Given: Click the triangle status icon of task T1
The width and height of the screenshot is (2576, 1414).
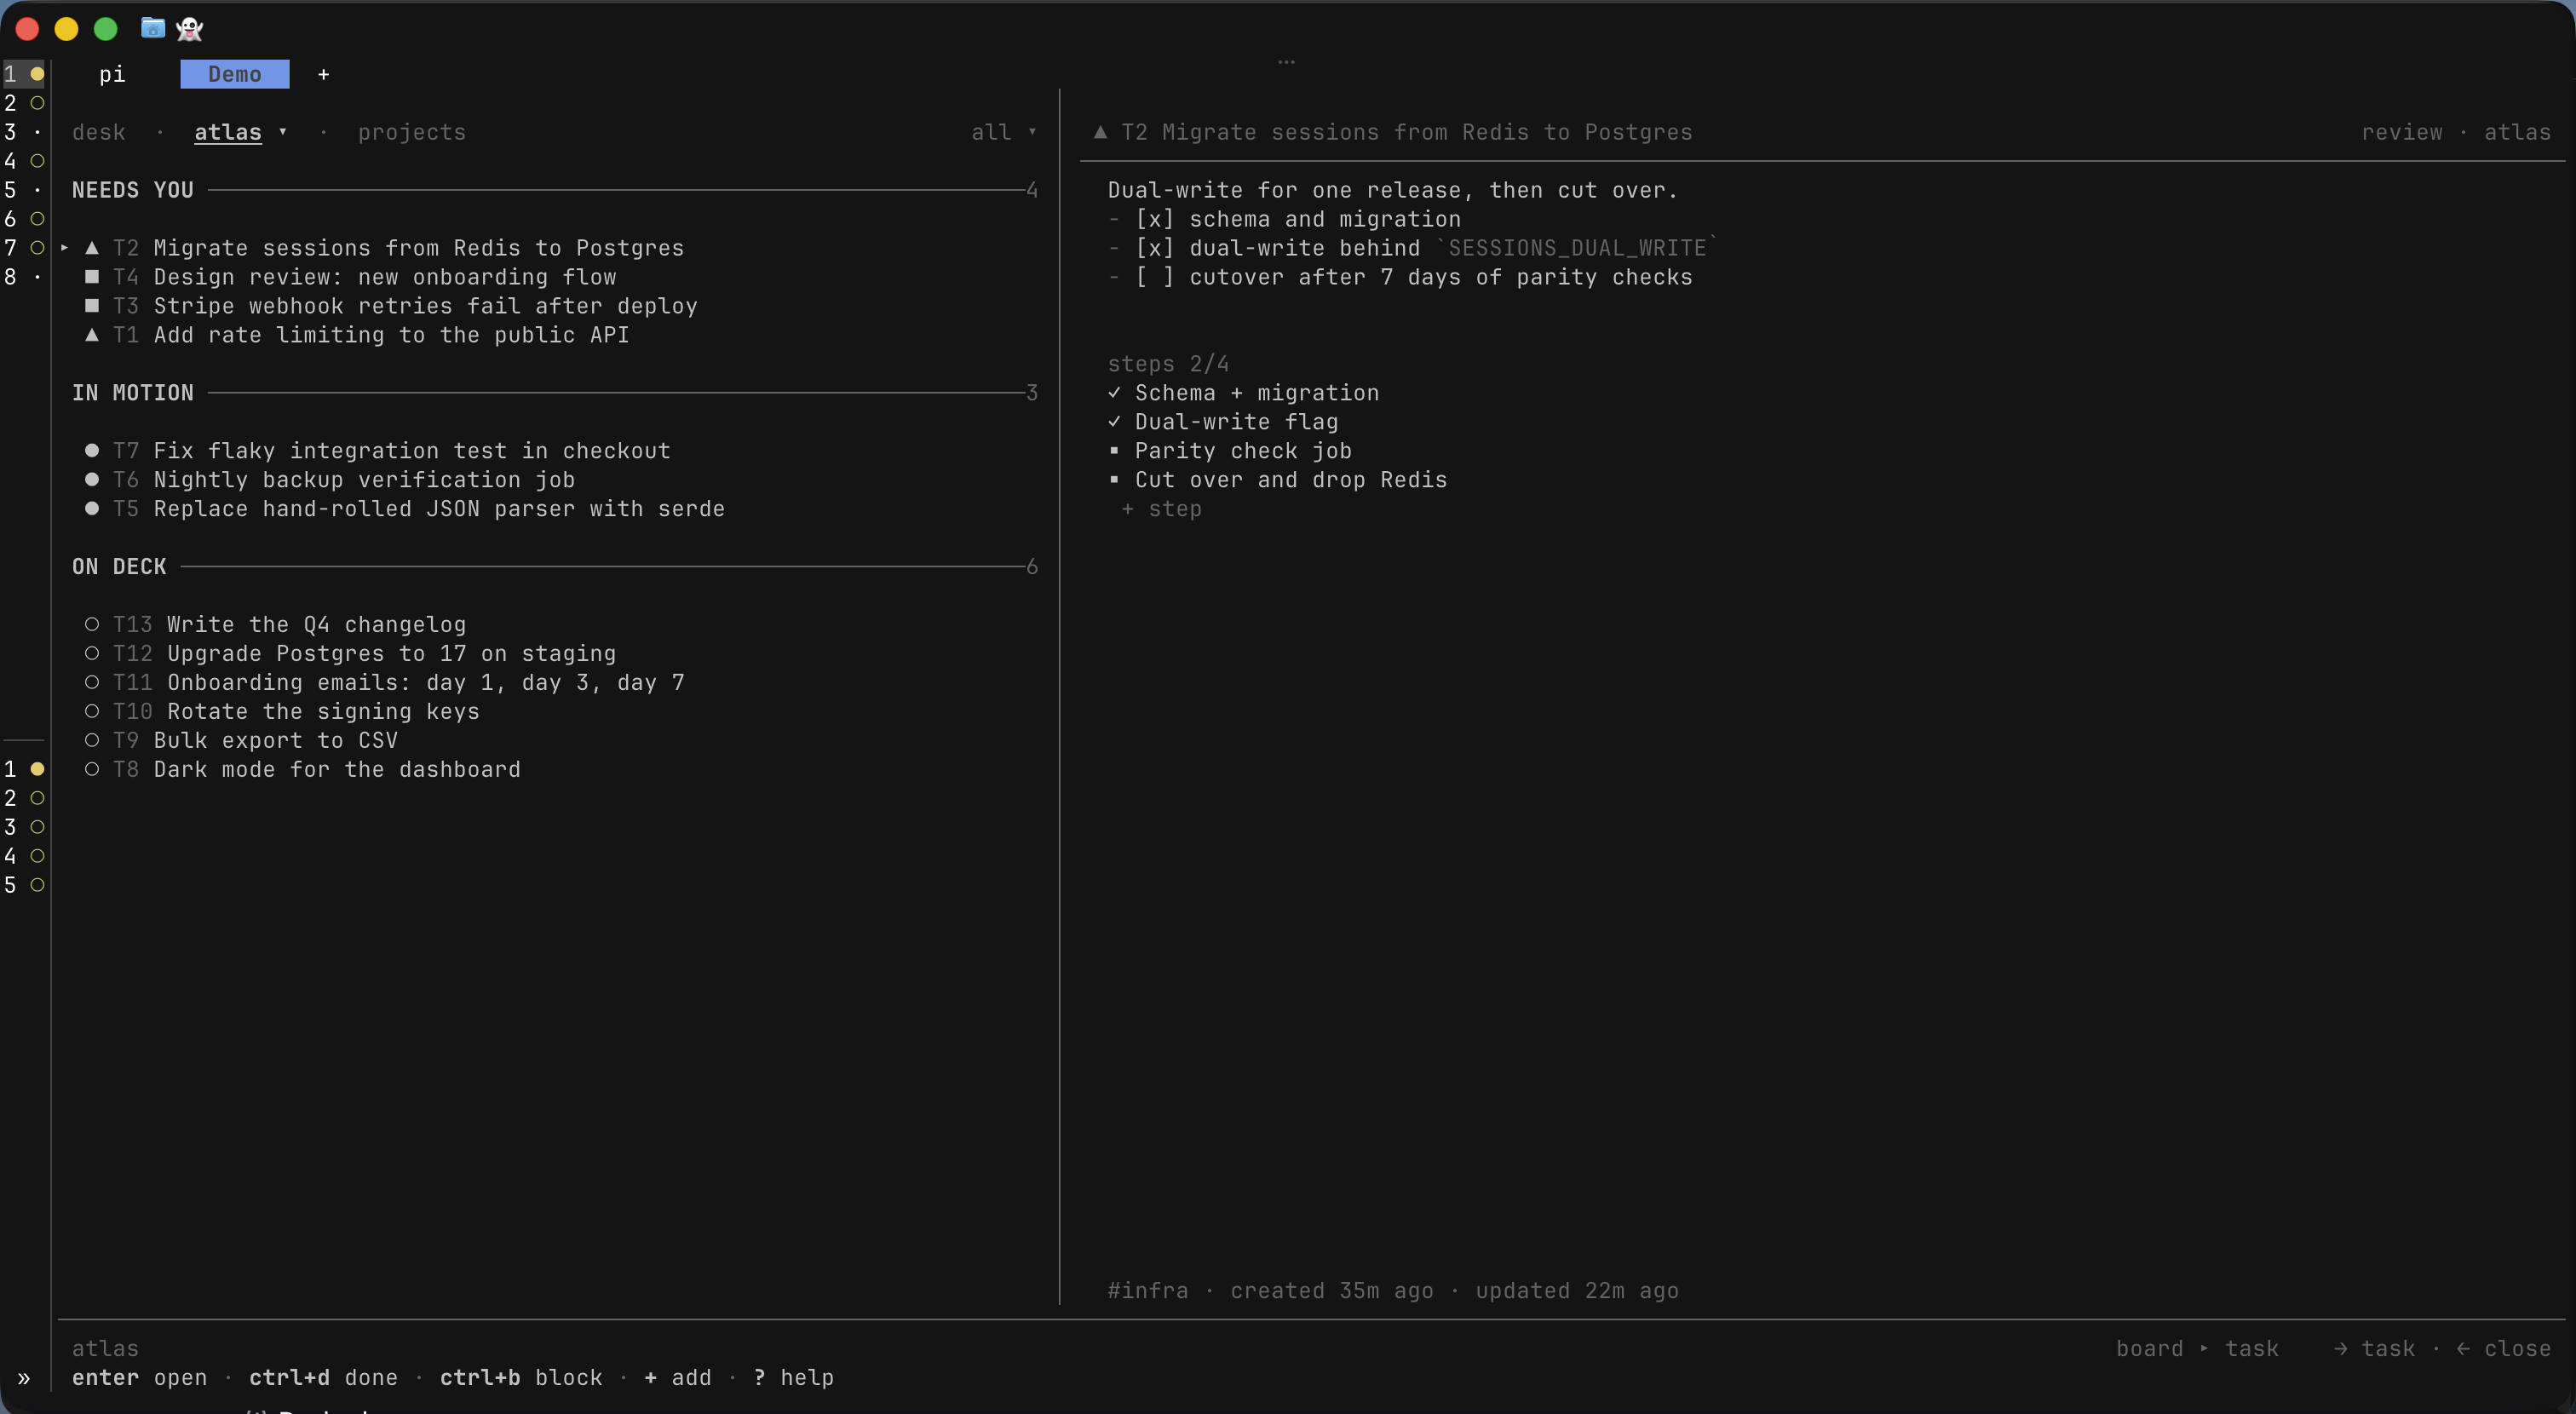Looking at the screenshot, I should pyautogui.click(x=92, y=334).
